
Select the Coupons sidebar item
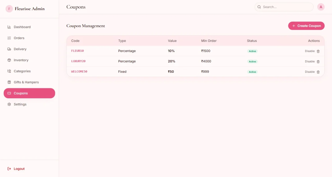point(29,93)
